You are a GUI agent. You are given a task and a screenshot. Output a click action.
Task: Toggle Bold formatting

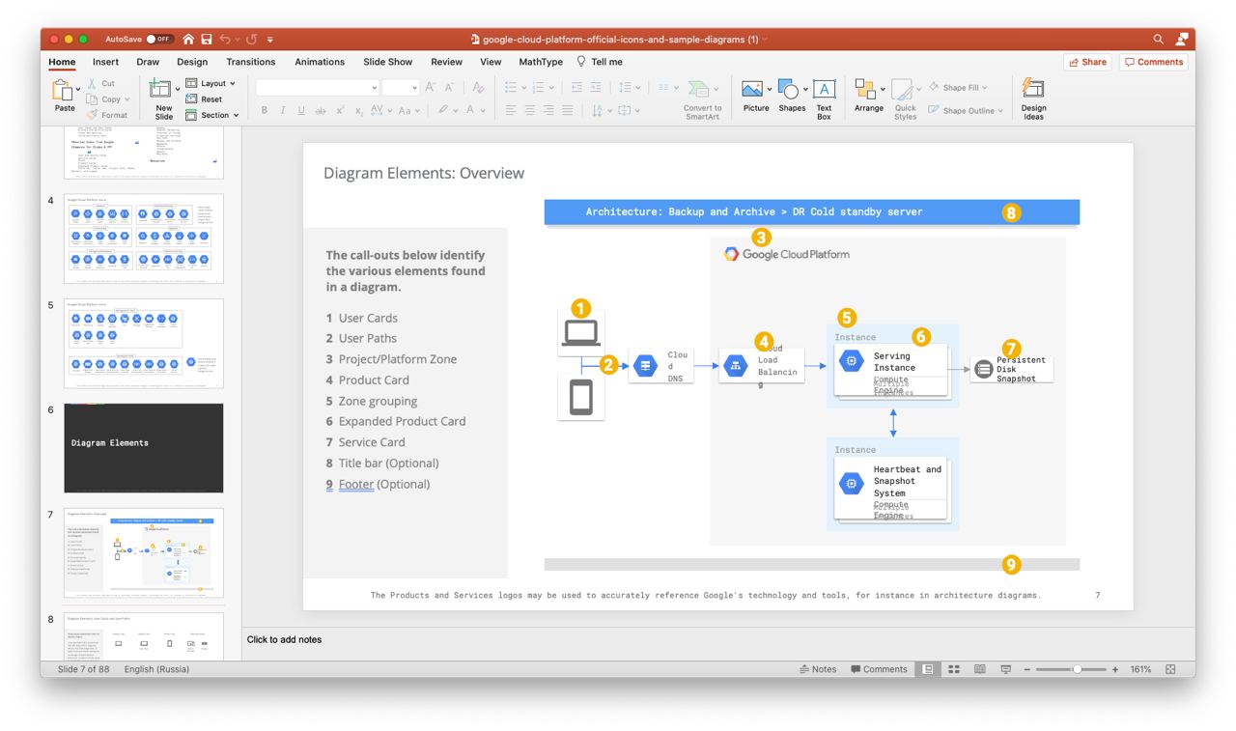coord(264,111)
